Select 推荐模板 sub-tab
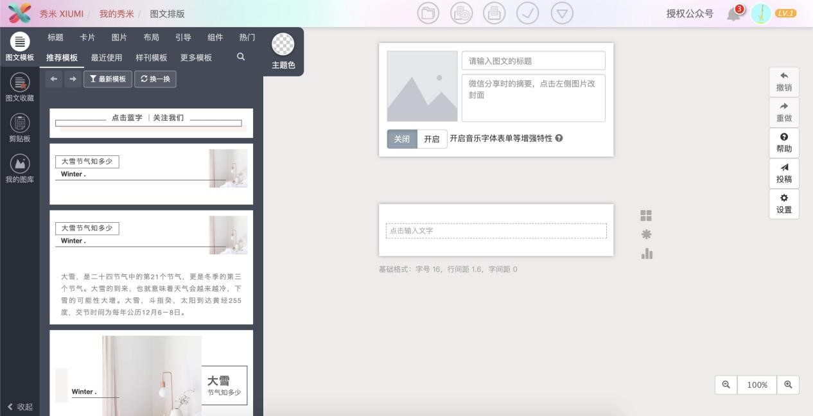Screen dimensions: 813x416 [x=62, y=58]
